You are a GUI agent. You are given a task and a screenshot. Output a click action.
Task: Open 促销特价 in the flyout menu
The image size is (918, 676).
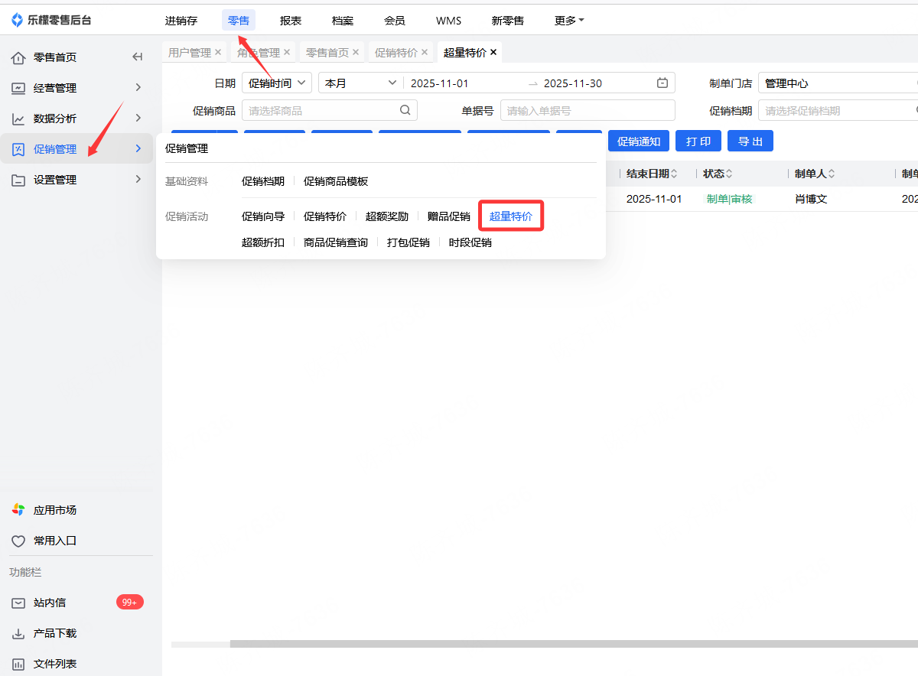coord(325,216)
